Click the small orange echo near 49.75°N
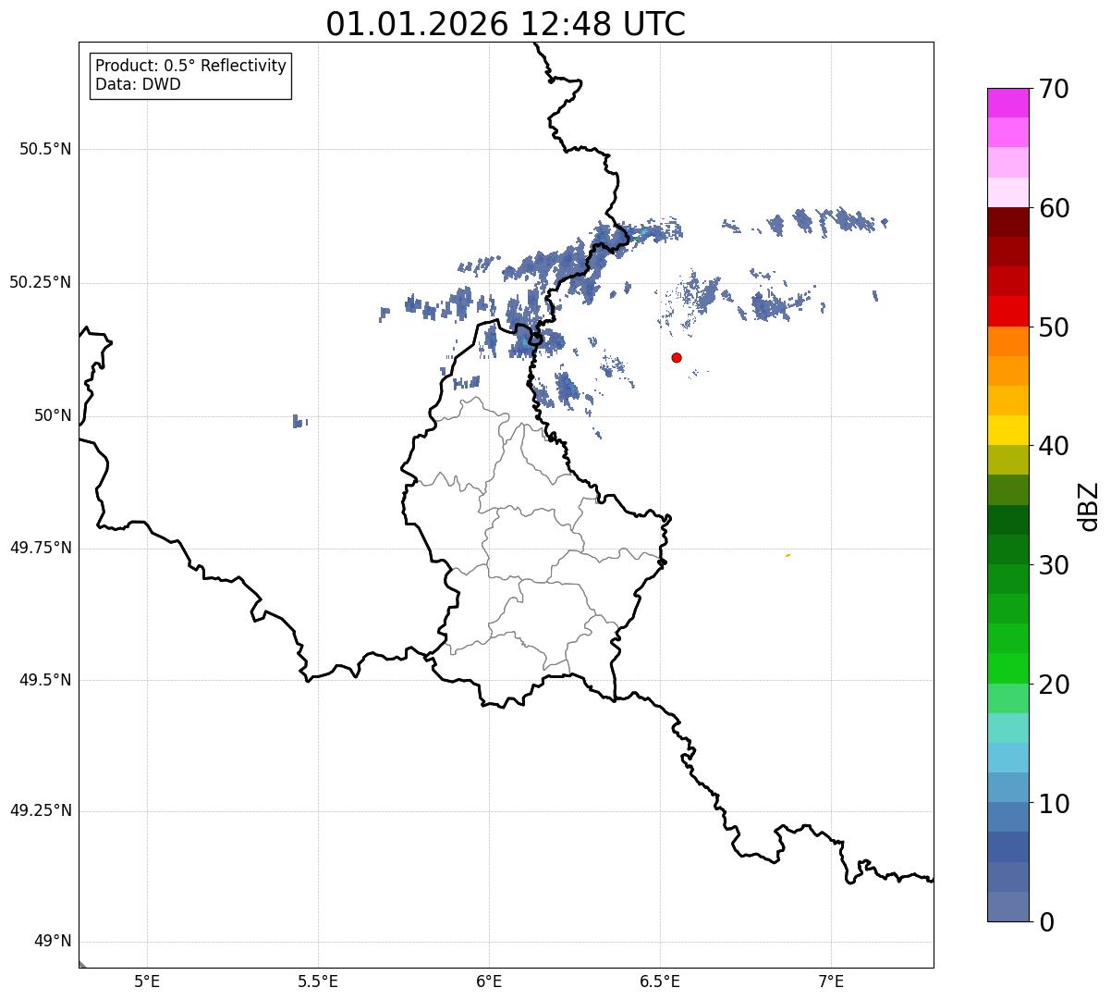Image resolution: width=1111 pixels, height=1000 pixels. pyautogui.click(x=787, y=555)
